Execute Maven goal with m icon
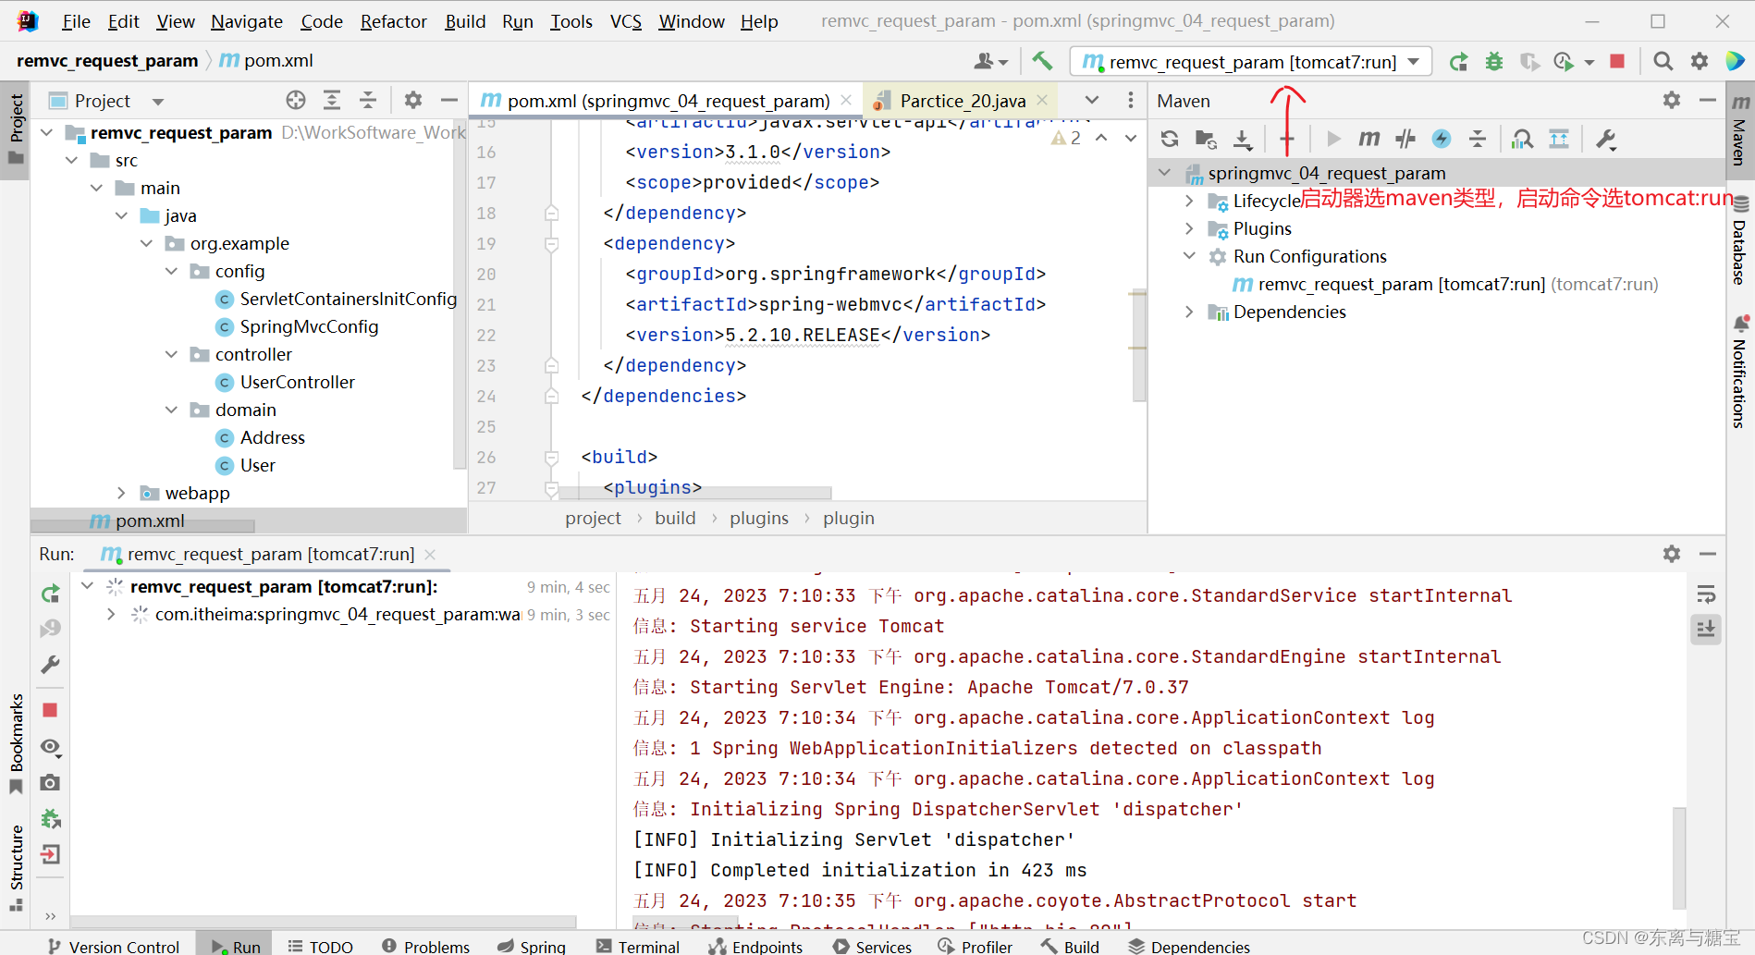Image resolution: width=1755 pixels, height=955 pixels. [1369, 139]
